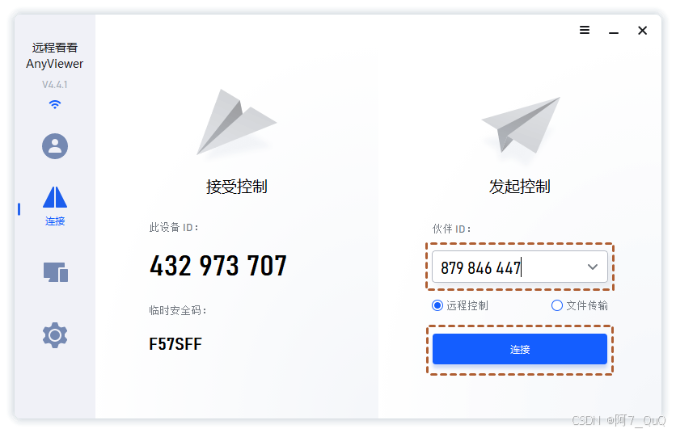The height and width of the screenshot is (433, 676).
Task: Open the devices icon in sidebar
Action: tap(56, 272)
